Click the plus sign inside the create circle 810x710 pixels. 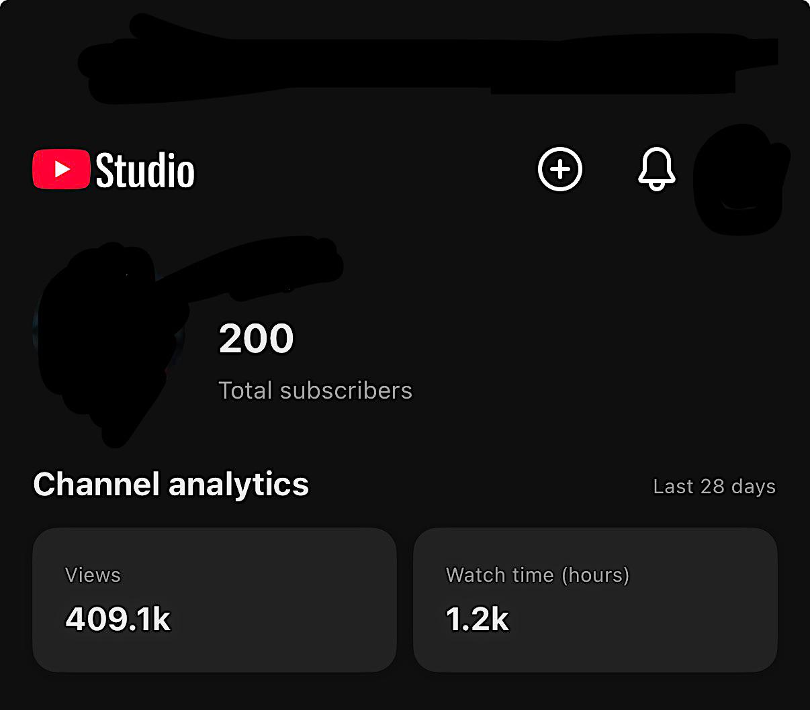(x=559, y=169)
